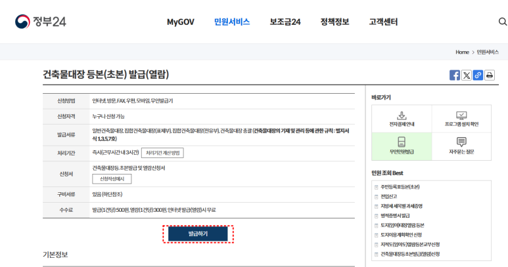Open 토지이용계획확인 신청 link
The width and height of the screenshot is (508, 267).
point(401,235)
